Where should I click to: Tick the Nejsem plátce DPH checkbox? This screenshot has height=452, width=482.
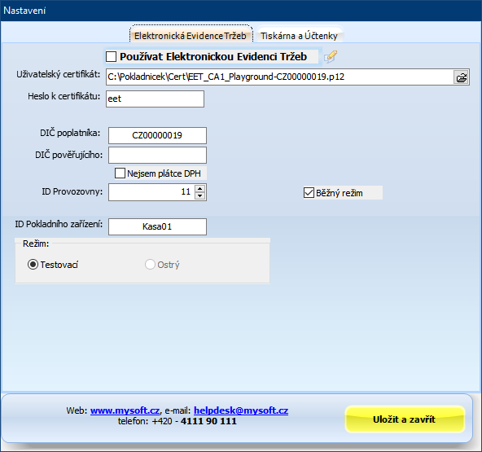point(120,173)
